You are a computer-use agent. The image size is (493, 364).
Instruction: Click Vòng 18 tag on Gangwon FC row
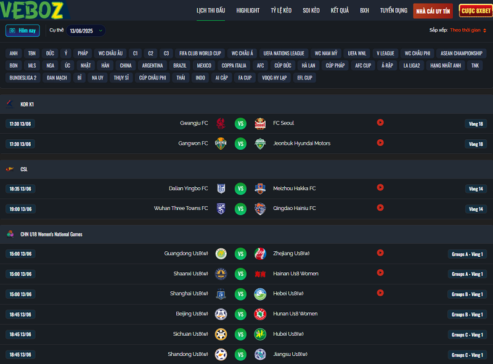click(476, 144)
